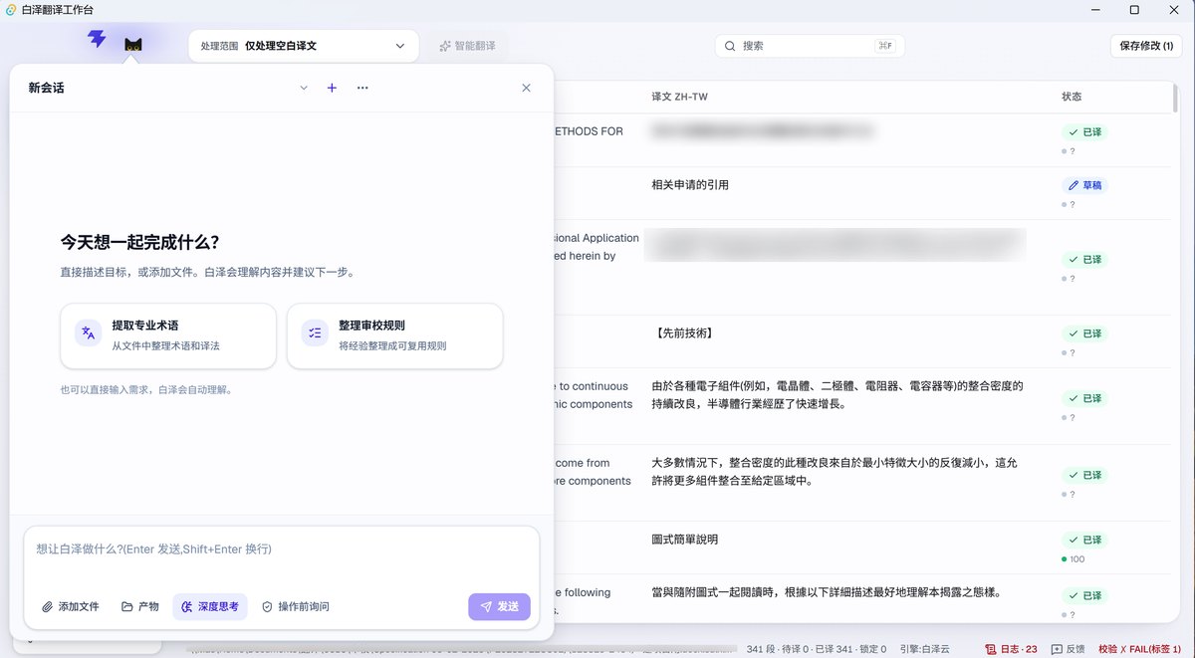The image size is (1195, 658).
Task: Click 校验 FAIL(标签 1) status
Action: click(x=1139, y=649)
